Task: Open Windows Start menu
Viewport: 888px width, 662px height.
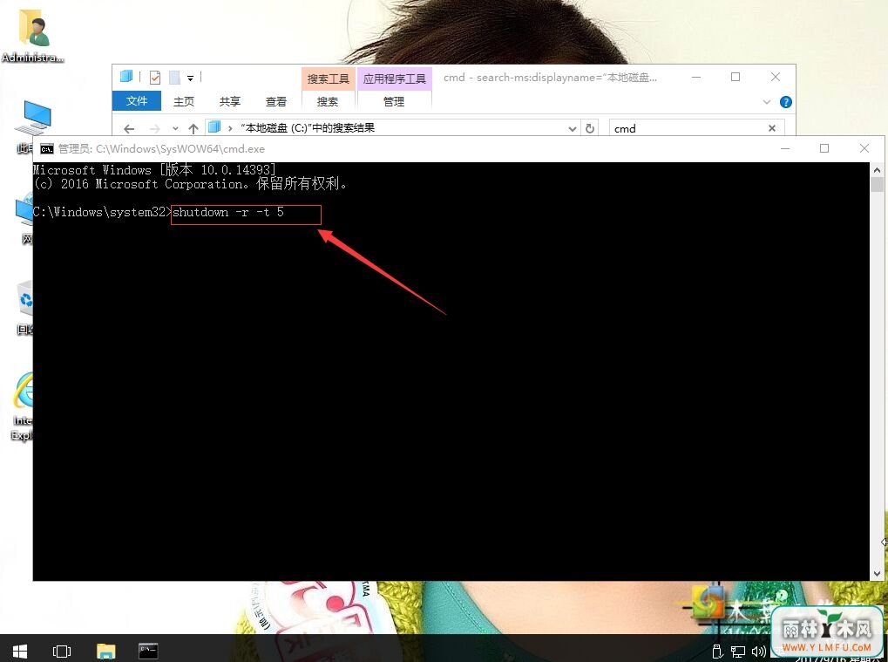Action: coord(20,651)
